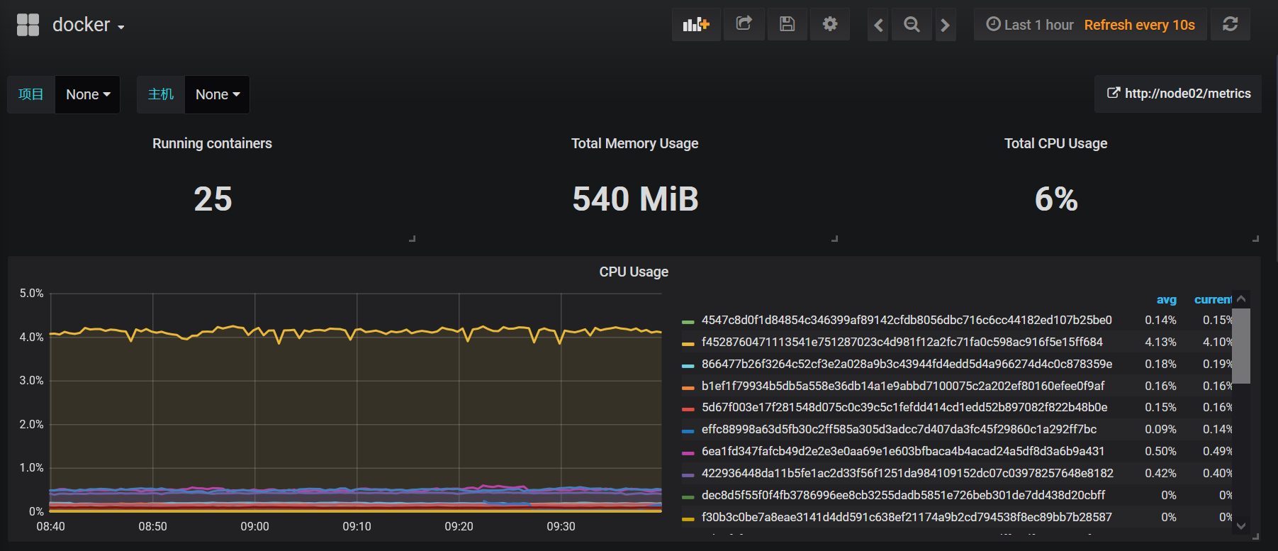Toggle legend series f30b3c0be7a8eae3141d4dd5

click(x=907, y=517)
